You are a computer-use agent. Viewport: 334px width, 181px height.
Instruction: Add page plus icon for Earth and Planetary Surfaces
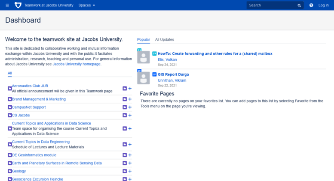pos(130,163)
